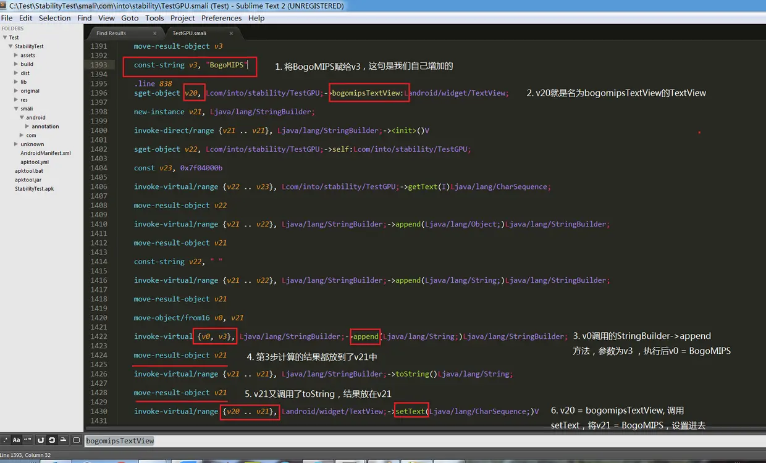Viewport: 766px width, 463px height.
Task: Open the Help menu
Action: tap(256, 18)
